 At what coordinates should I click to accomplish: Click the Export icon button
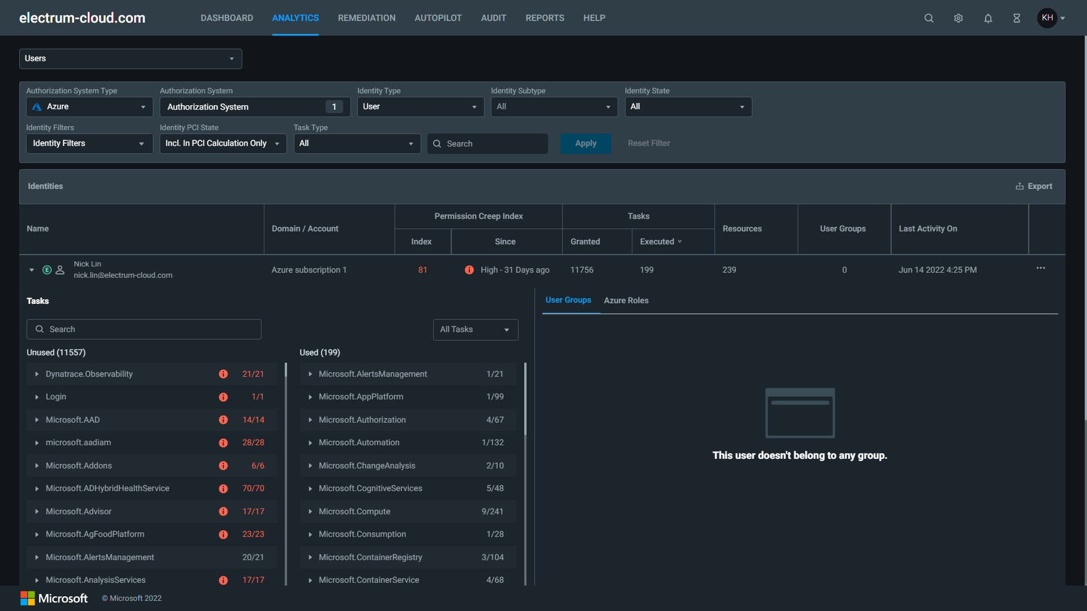pyautogui.click(x=1034, y=186)
